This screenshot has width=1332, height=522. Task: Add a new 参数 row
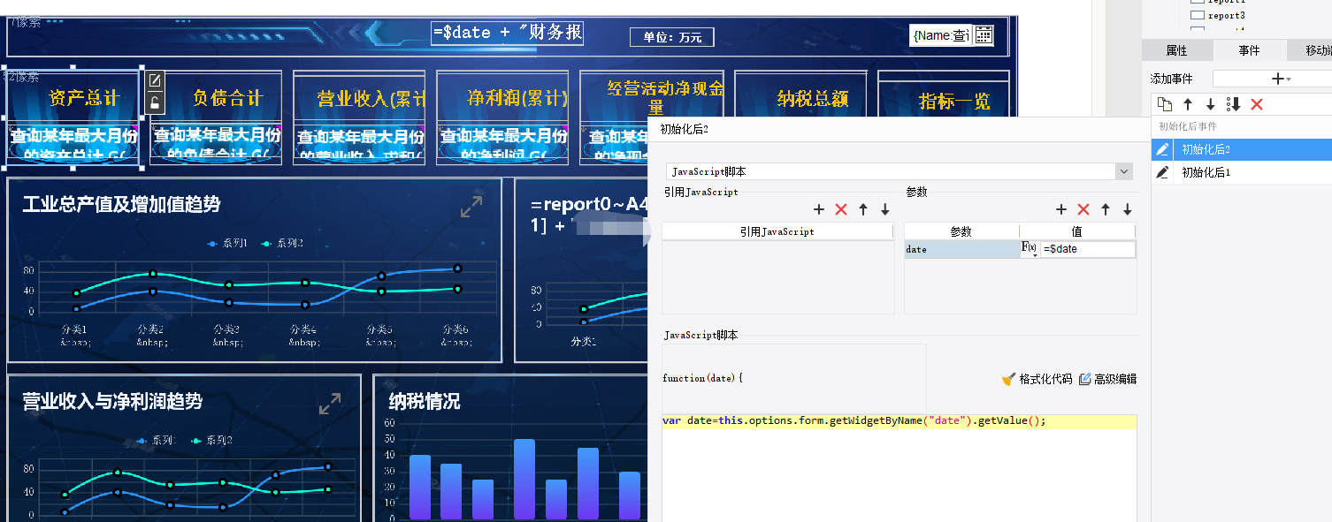coord(1061,209)
